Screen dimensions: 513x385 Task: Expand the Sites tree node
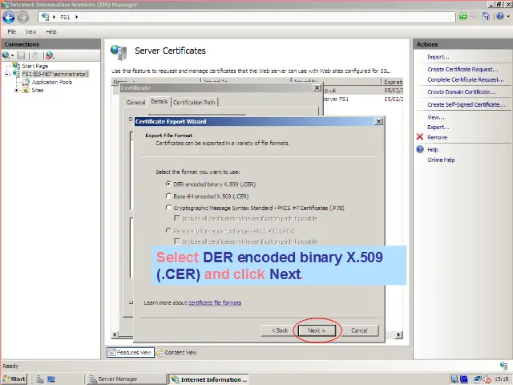pyautogui.click(x=16, y=90)
